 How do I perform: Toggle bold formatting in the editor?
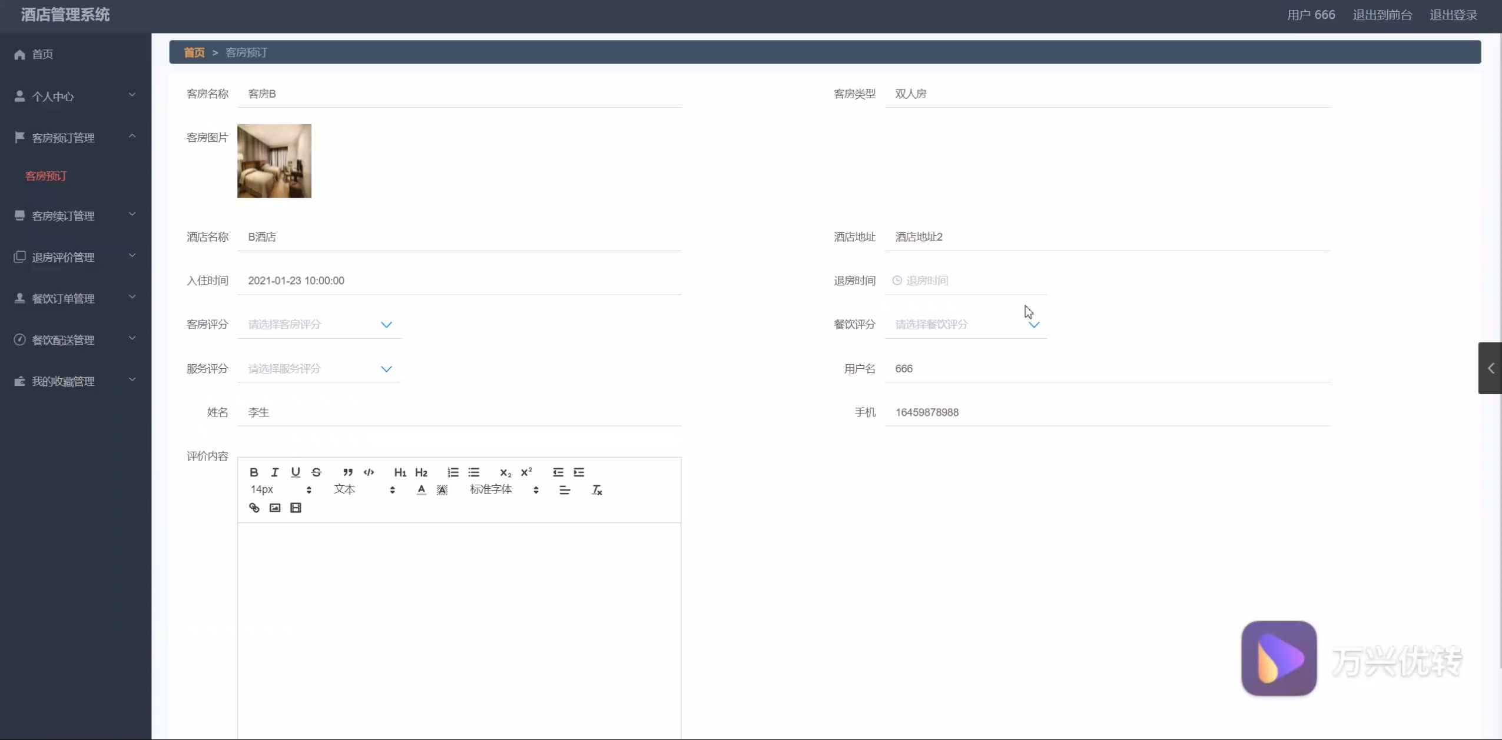254,472
